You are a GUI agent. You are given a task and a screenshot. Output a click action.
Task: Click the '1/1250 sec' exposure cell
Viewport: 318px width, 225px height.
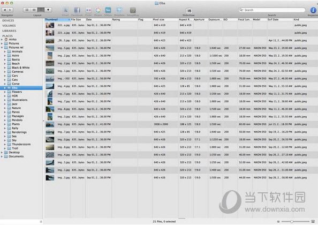coord(215,140)
